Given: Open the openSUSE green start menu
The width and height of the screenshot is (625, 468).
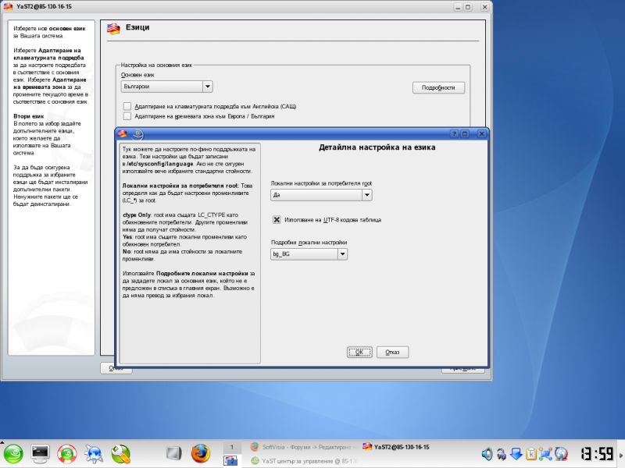Looking at the screenshot, I should [12, 454].
